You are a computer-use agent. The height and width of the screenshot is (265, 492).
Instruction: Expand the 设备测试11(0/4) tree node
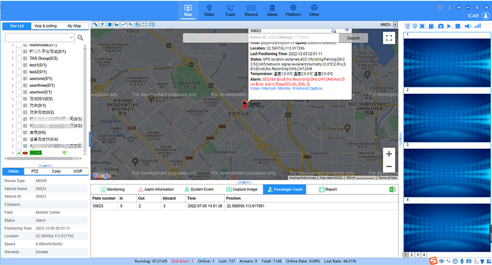tap(13, 139)
